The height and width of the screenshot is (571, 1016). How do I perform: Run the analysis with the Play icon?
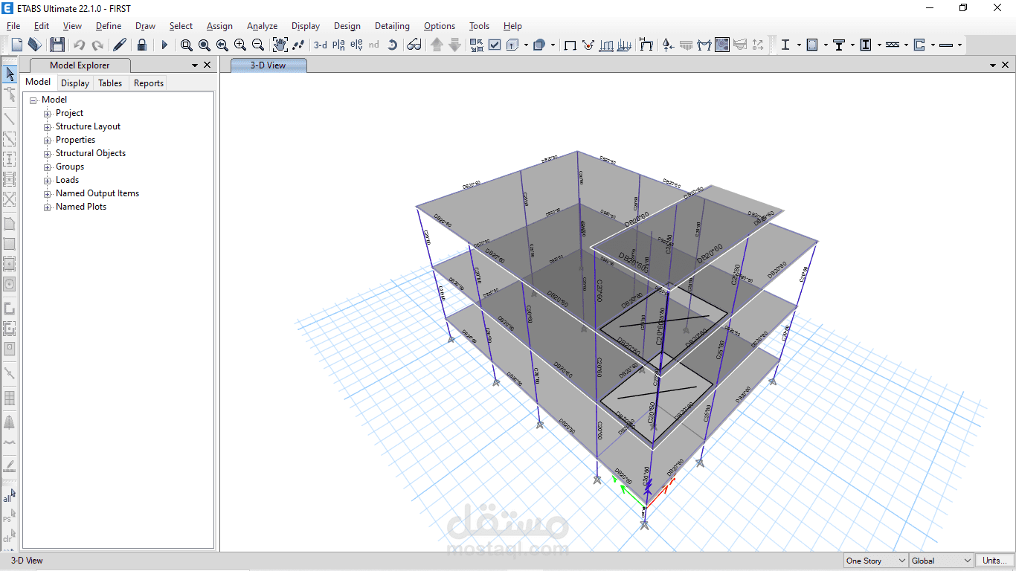coord(164,45)
